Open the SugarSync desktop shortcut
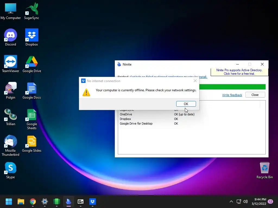This screenshot has width=278, height=208. [31, 11]
